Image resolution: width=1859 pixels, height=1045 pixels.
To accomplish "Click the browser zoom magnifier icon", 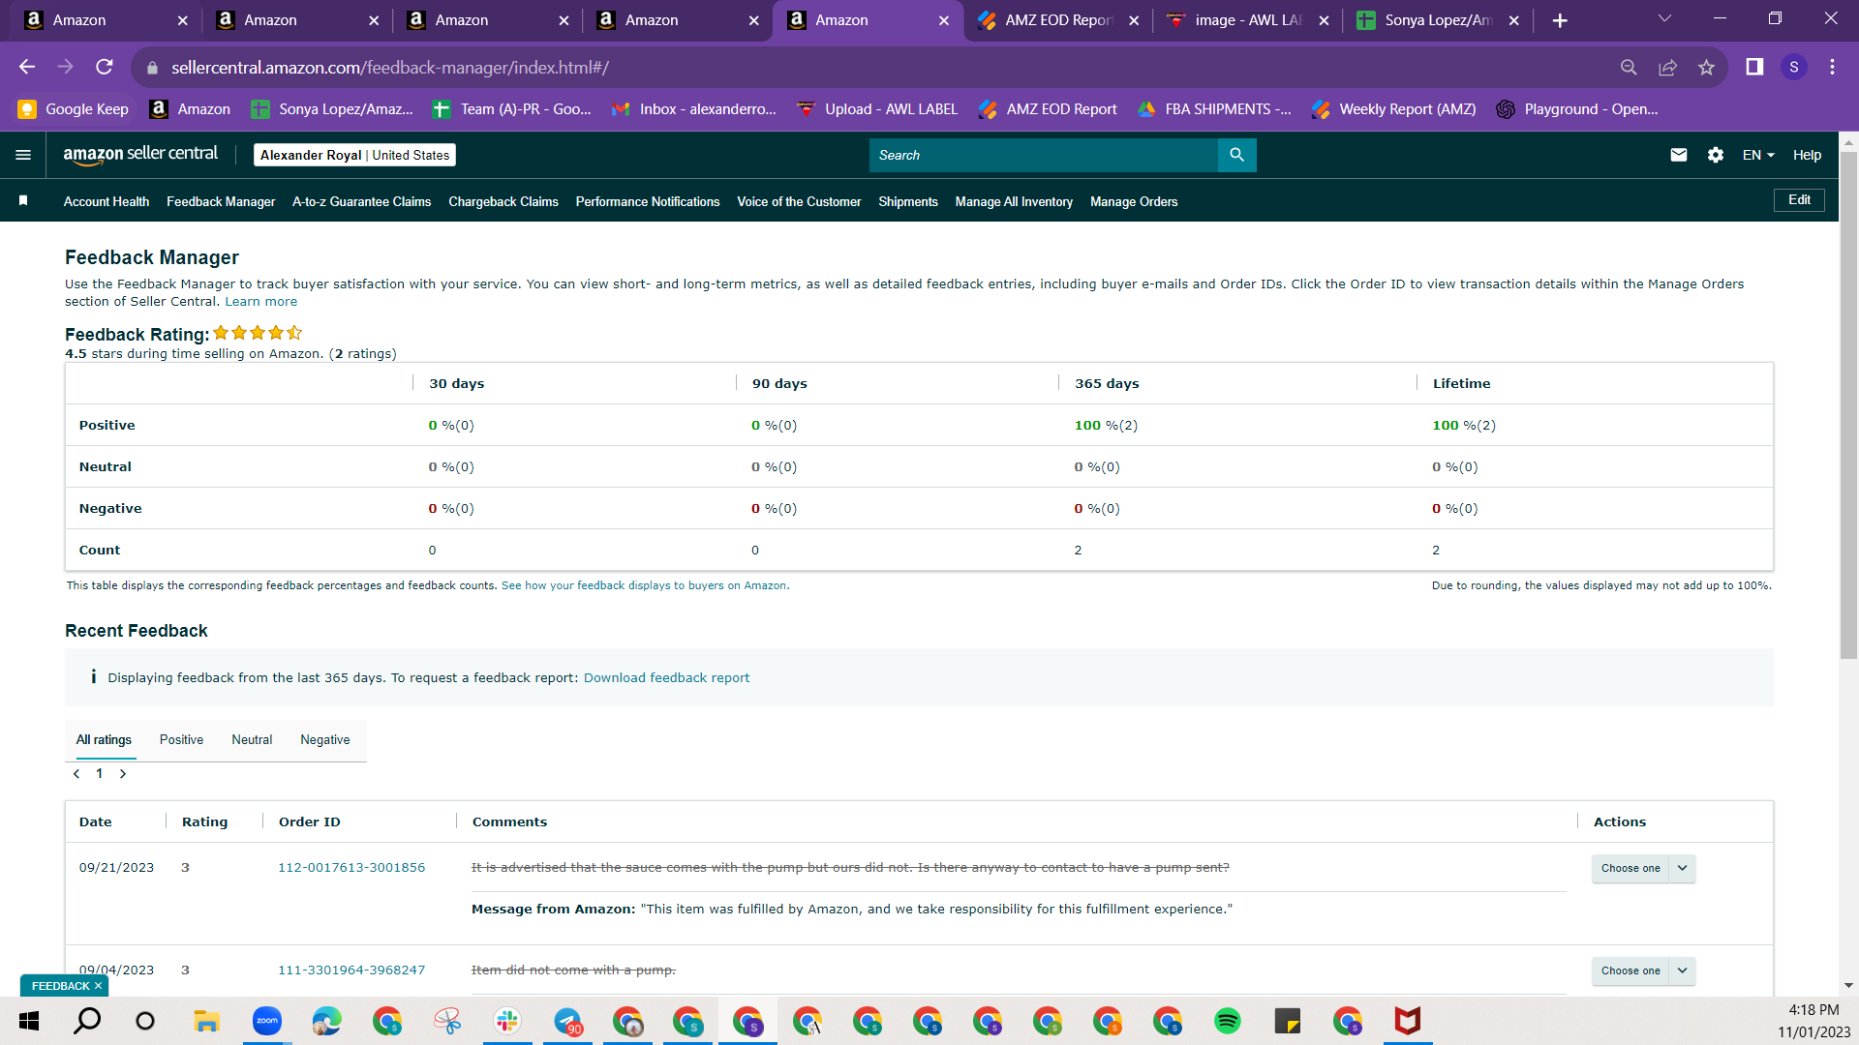I will point(1629,67).
